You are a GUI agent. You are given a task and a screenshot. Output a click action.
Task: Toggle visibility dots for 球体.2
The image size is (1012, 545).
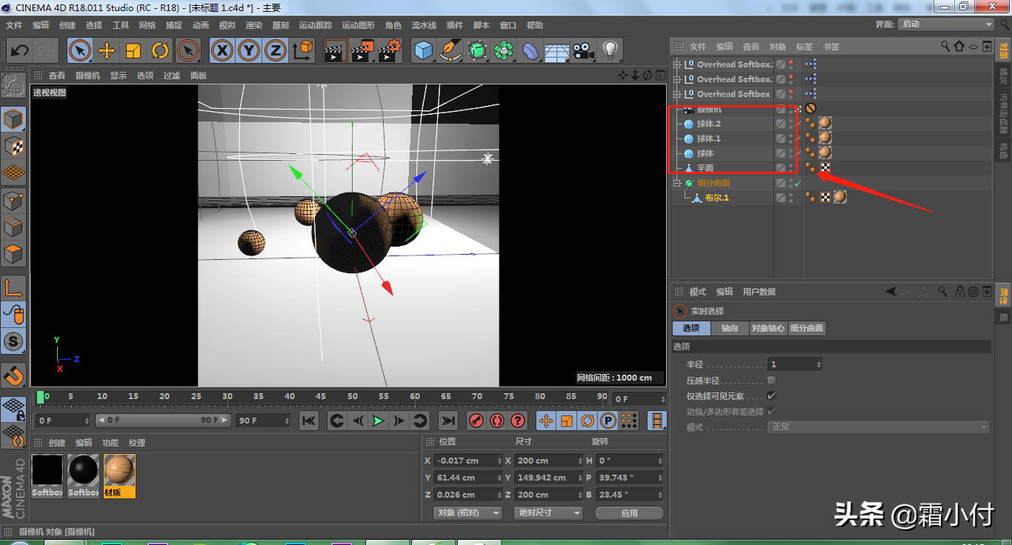click(x=790, y=124)
